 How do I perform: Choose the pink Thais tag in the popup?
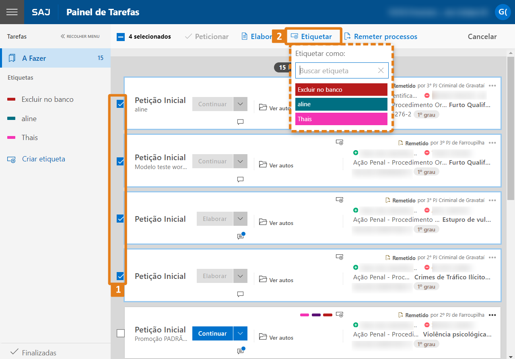tap(341, 119)
